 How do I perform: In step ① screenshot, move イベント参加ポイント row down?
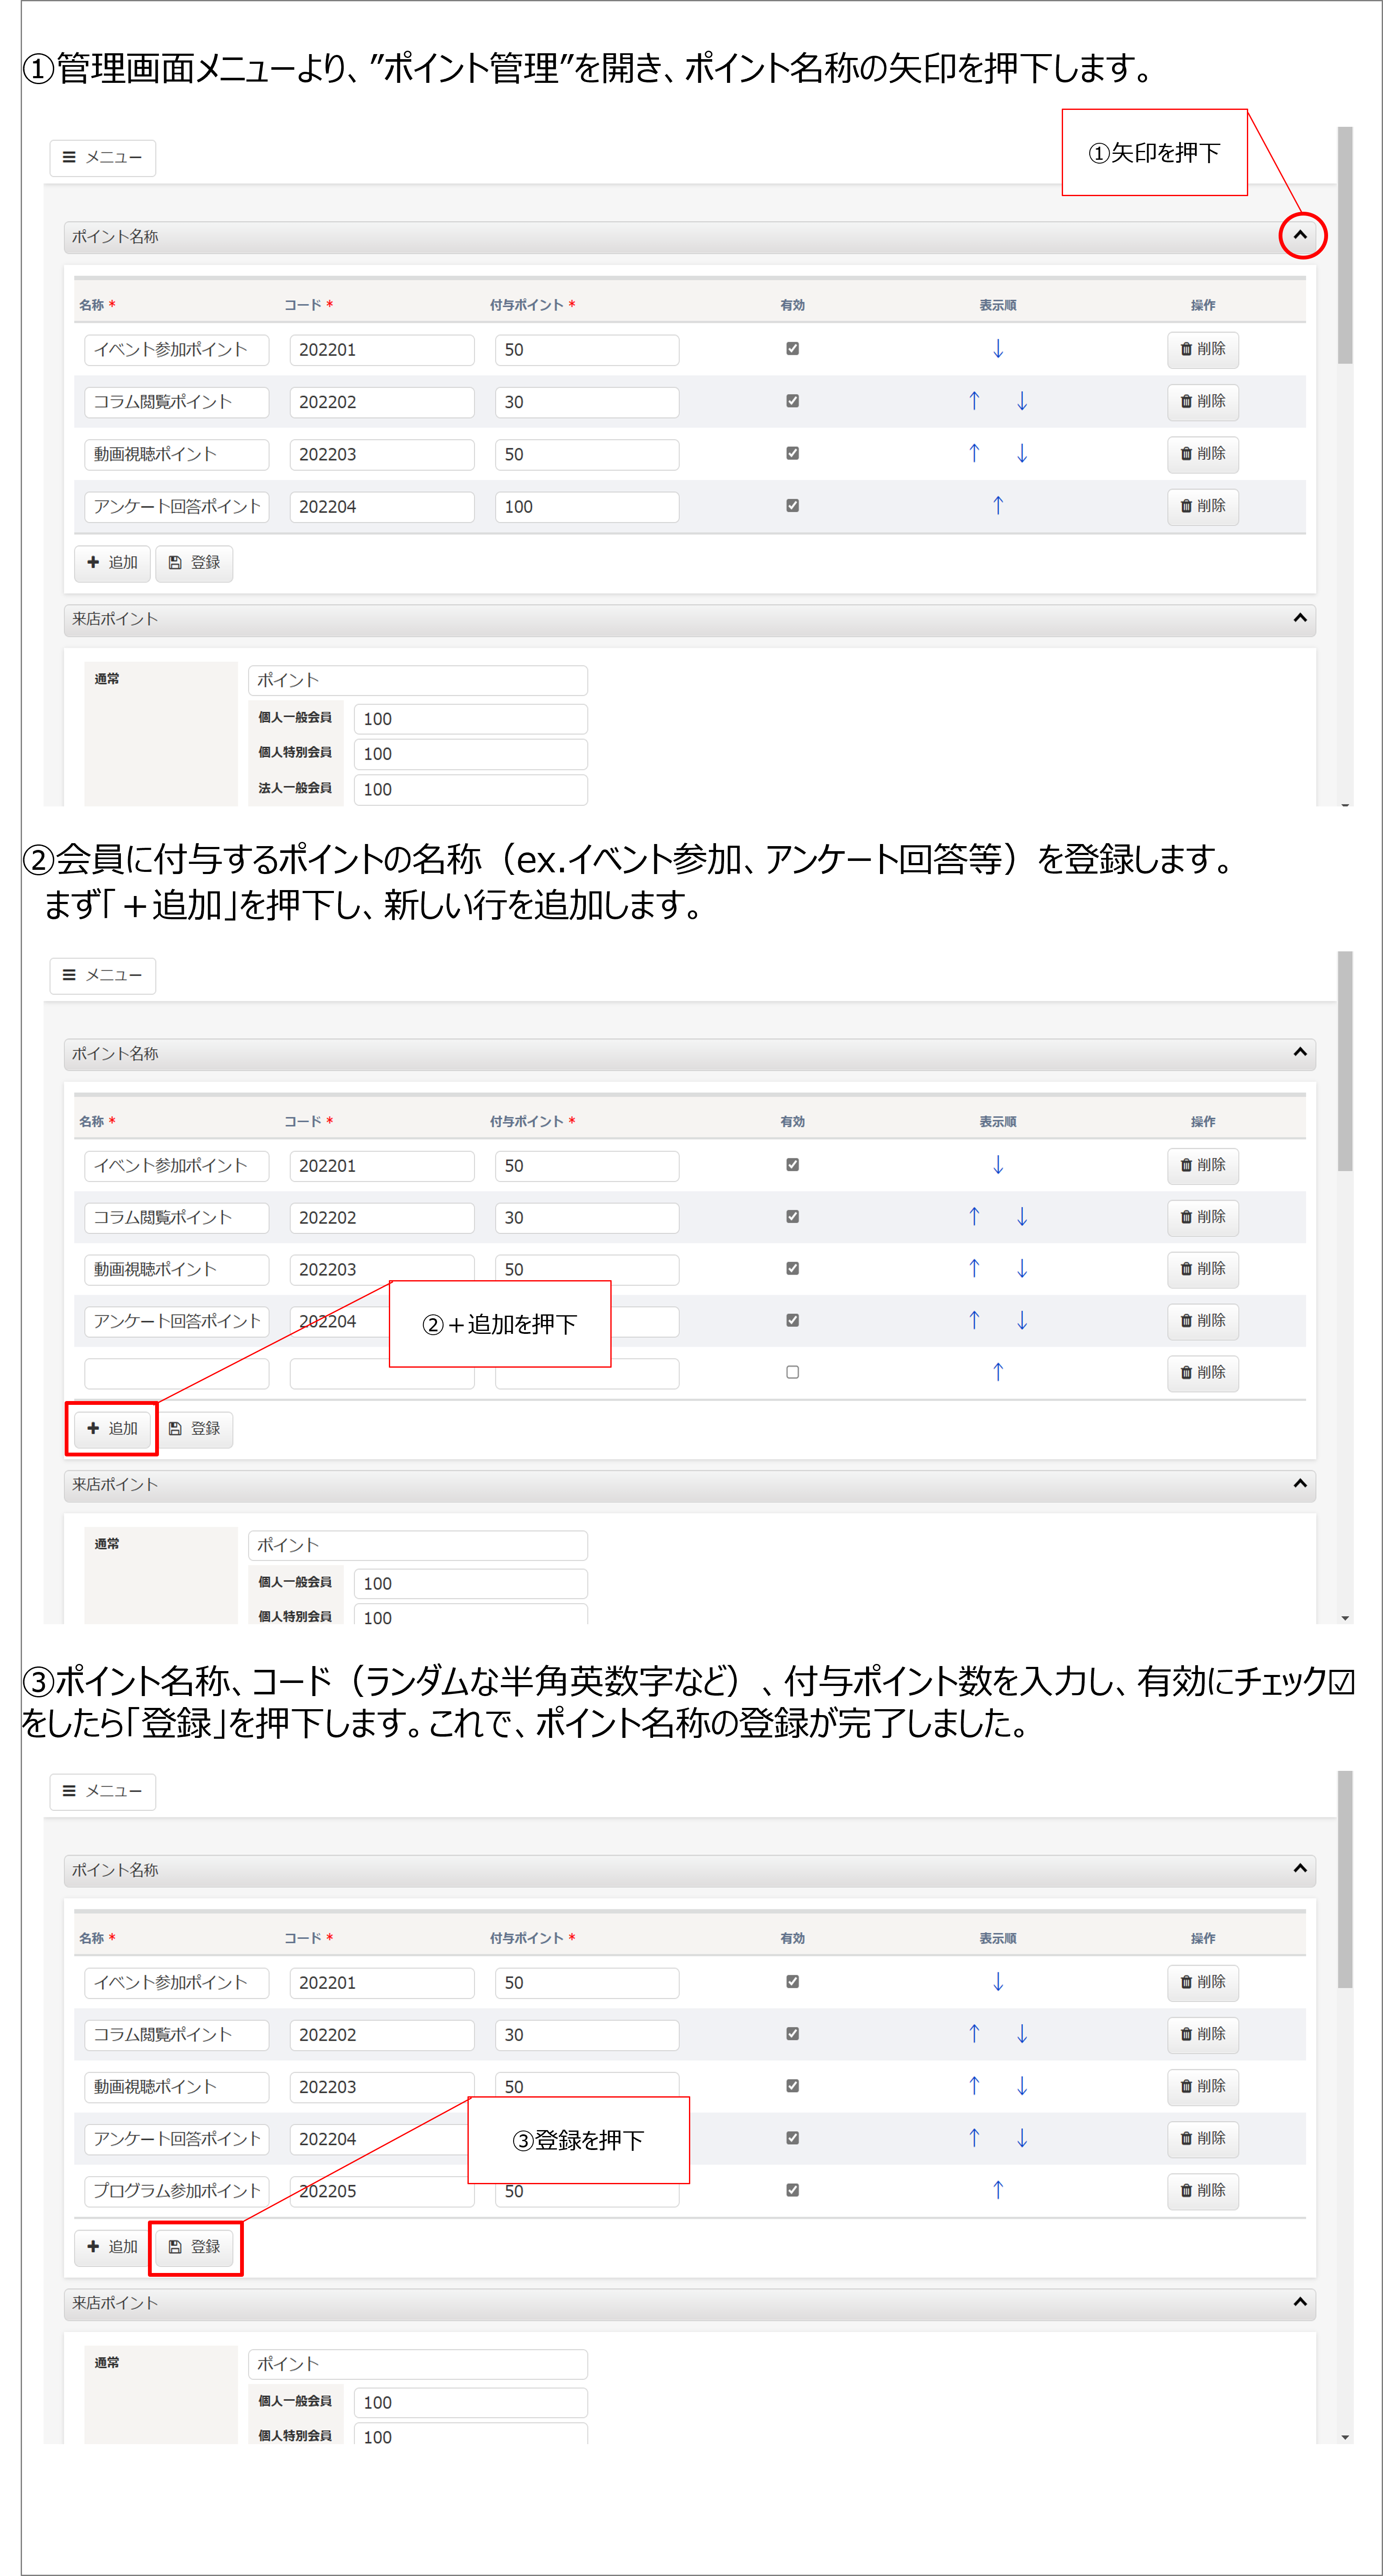click(997, 349)
